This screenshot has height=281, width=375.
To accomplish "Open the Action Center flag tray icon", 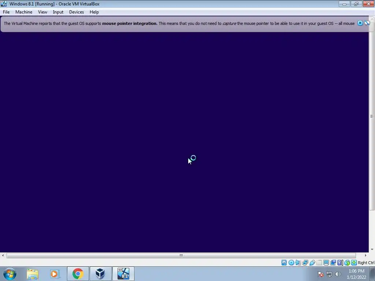I will pyautogui.click(x=320, y=274).
